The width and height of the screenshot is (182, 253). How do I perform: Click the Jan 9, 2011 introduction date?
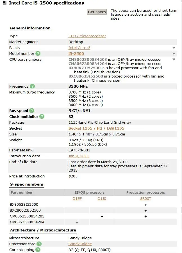(79, 156)
